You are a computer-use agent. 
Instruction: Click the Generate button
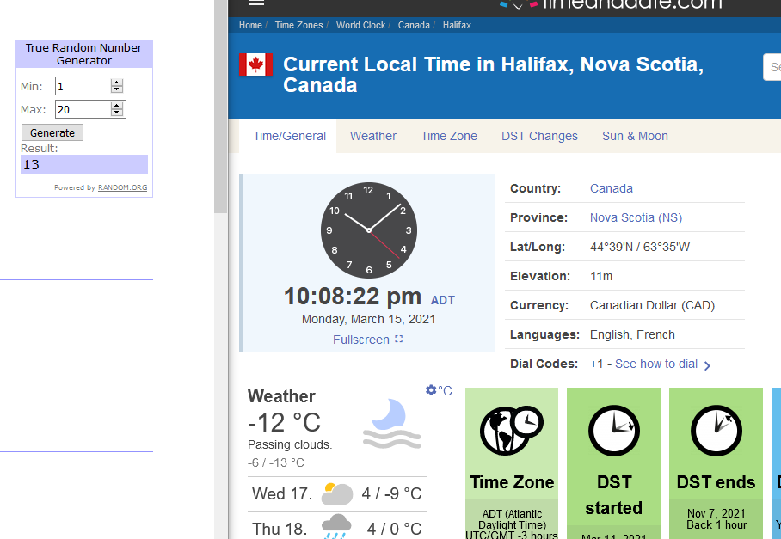pyautogui.click(x=52, y=133)
